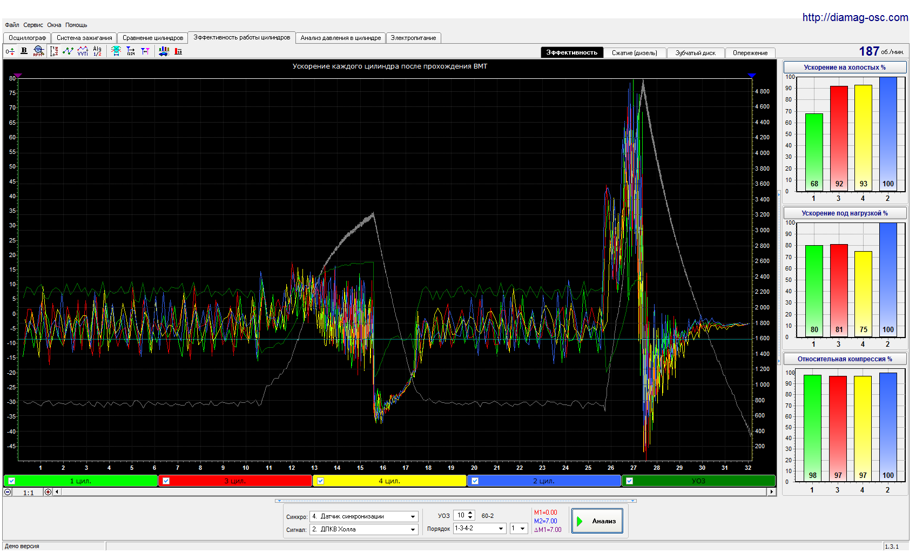Image resolution: width=916 pixels, height=553 pixels.
Task: Open the http://diamag-osc.com link
Action: 855,17
